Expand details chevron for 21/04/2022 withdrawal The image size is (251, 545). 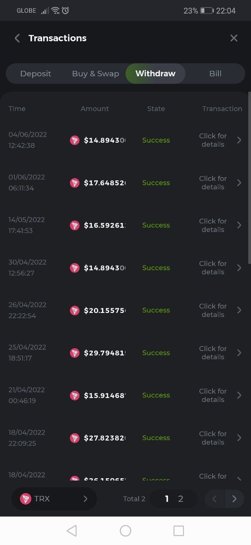click(239, 395)
